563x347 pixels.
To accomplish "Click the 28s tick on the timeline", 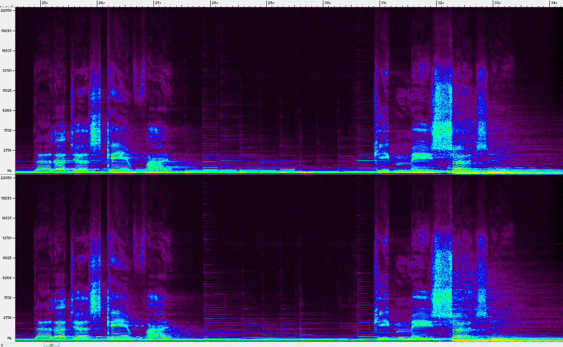I will tap(214, 3).
